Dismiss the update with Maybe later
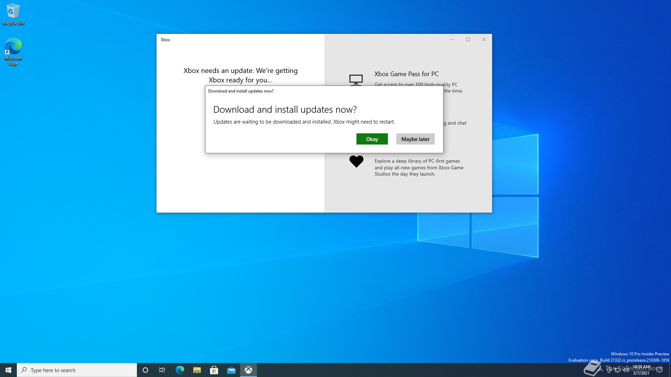This screenshot has height=377, width=671. pos(415,139)
